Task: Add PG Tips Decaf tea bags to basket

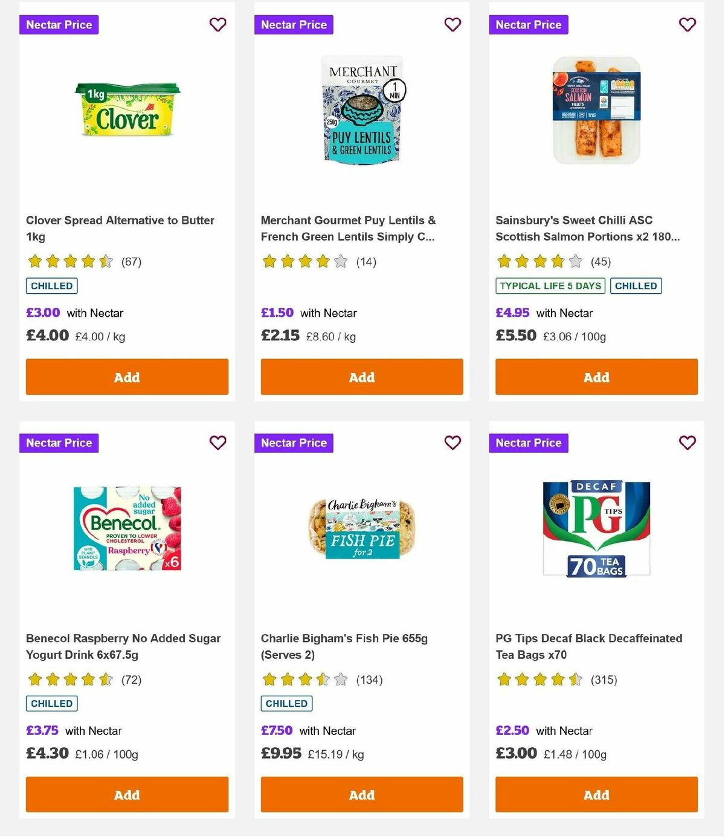Action: (x=596, y=794)
